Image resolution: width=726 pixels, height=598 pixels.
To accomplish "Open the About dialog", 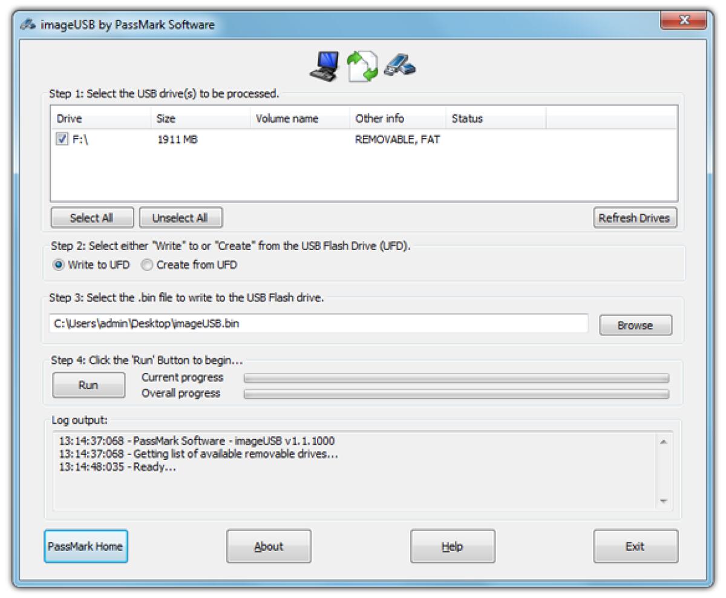I will 269,546.
